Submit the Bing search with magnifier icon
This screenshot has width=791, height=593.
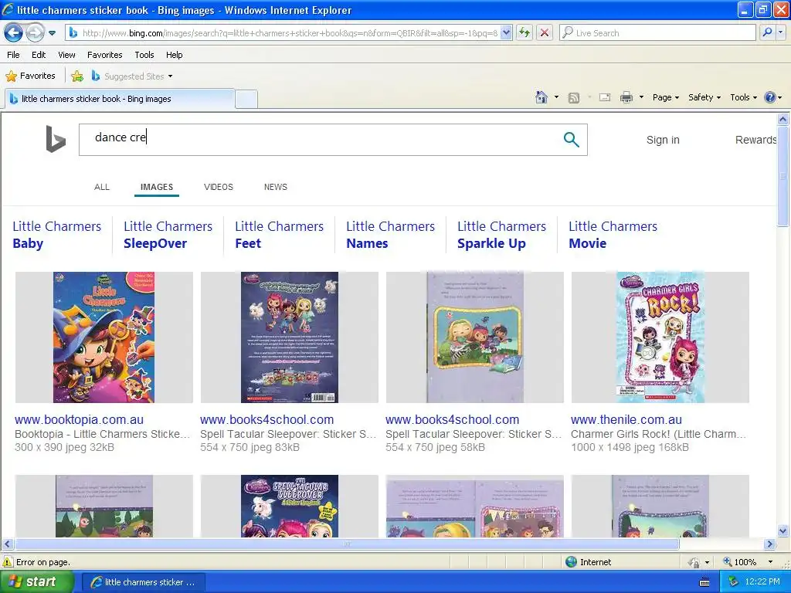[571, 139]
